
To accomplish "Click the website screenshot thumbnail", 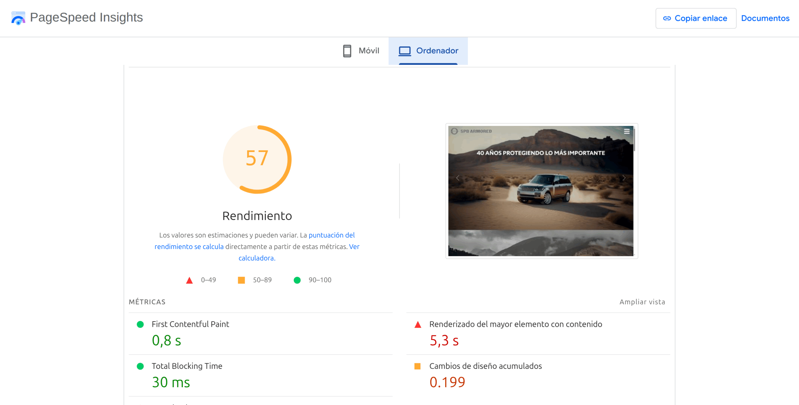I will (x=542, y=191).
